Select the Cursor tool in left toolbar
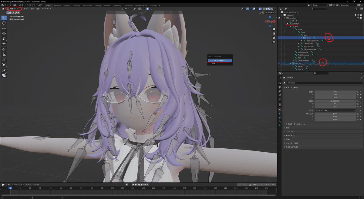364x199 pixels. pyautogui.click(x=4, y=23)
